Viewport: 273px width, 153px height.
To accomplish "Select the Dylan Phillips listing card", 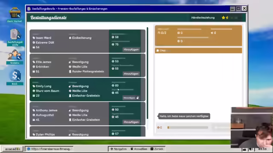I will (x=87, y=131).
